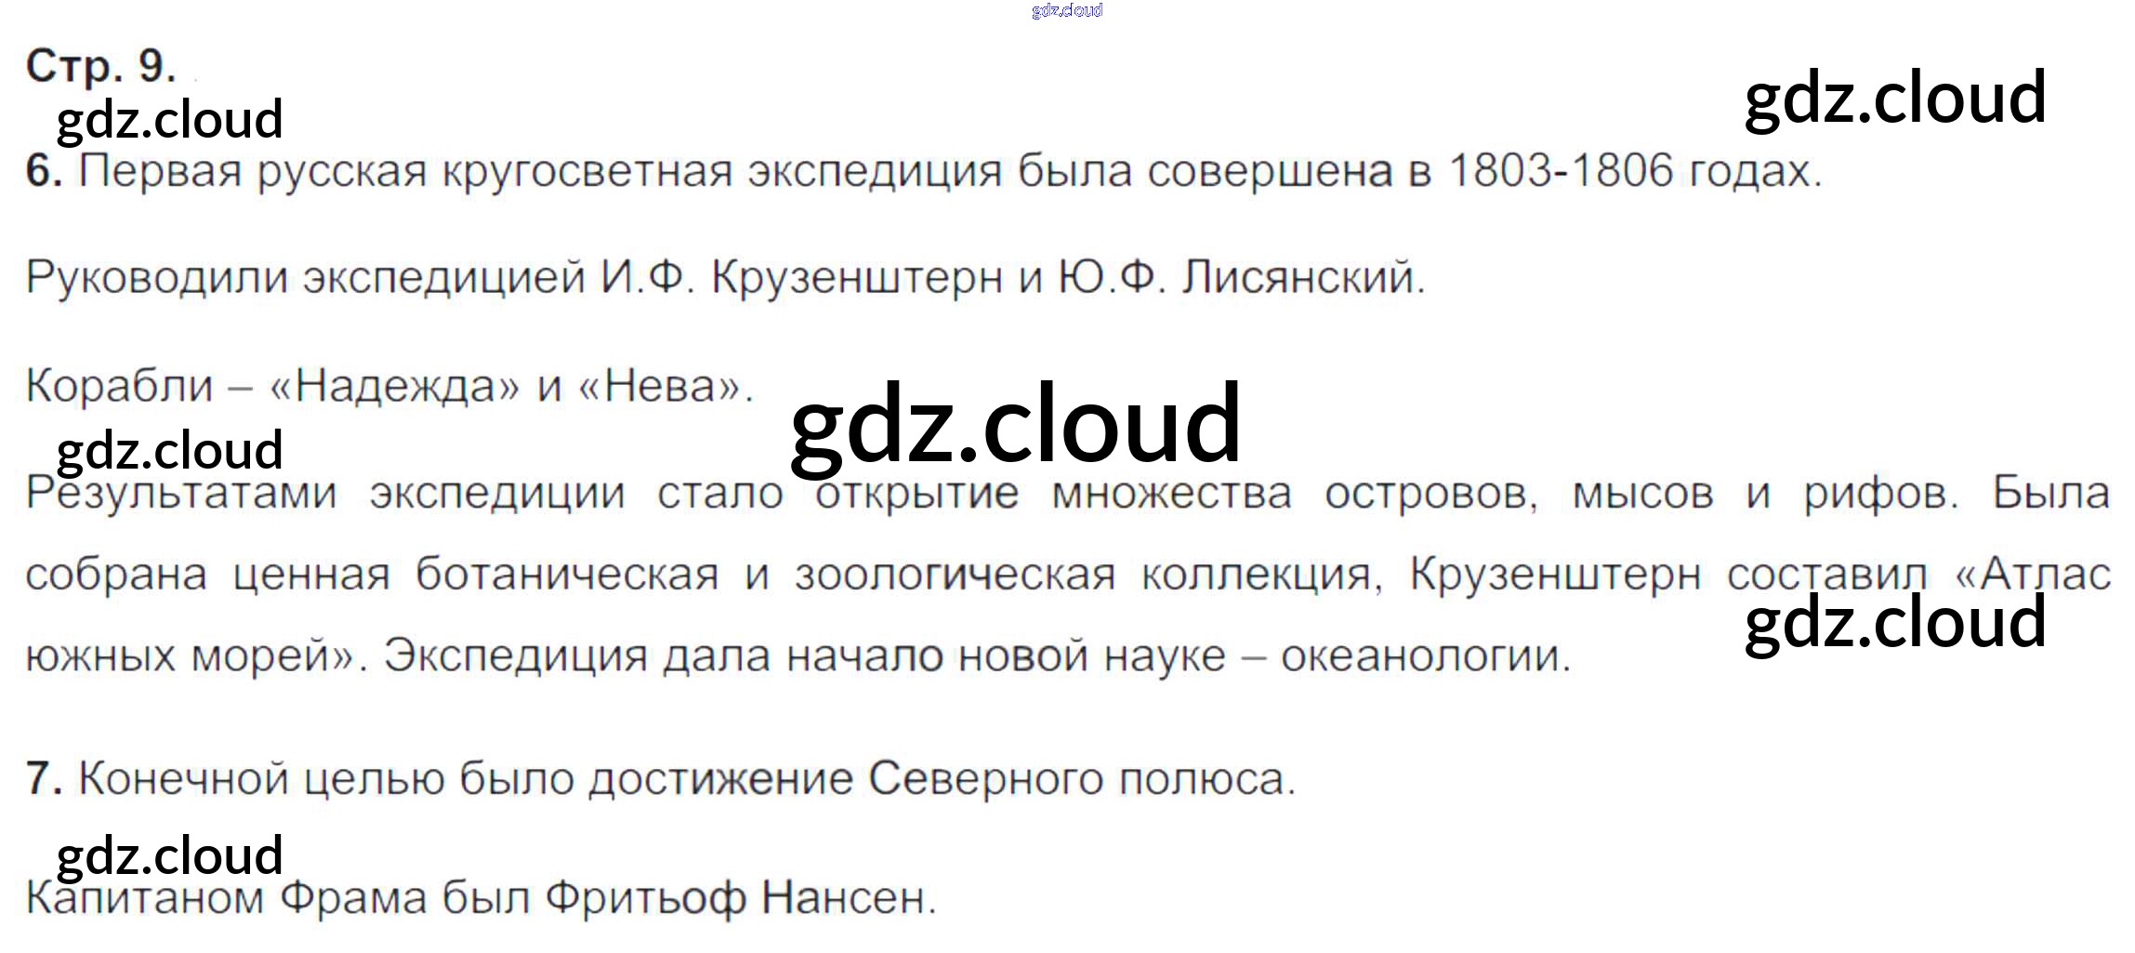This screenshot has width=2135, height=953.
Task: Click the bold answer number '6.'
Action: [44, 172]
